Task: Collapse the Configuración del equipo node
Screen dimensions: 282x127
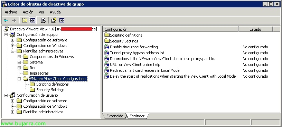Action: point(6,35)
